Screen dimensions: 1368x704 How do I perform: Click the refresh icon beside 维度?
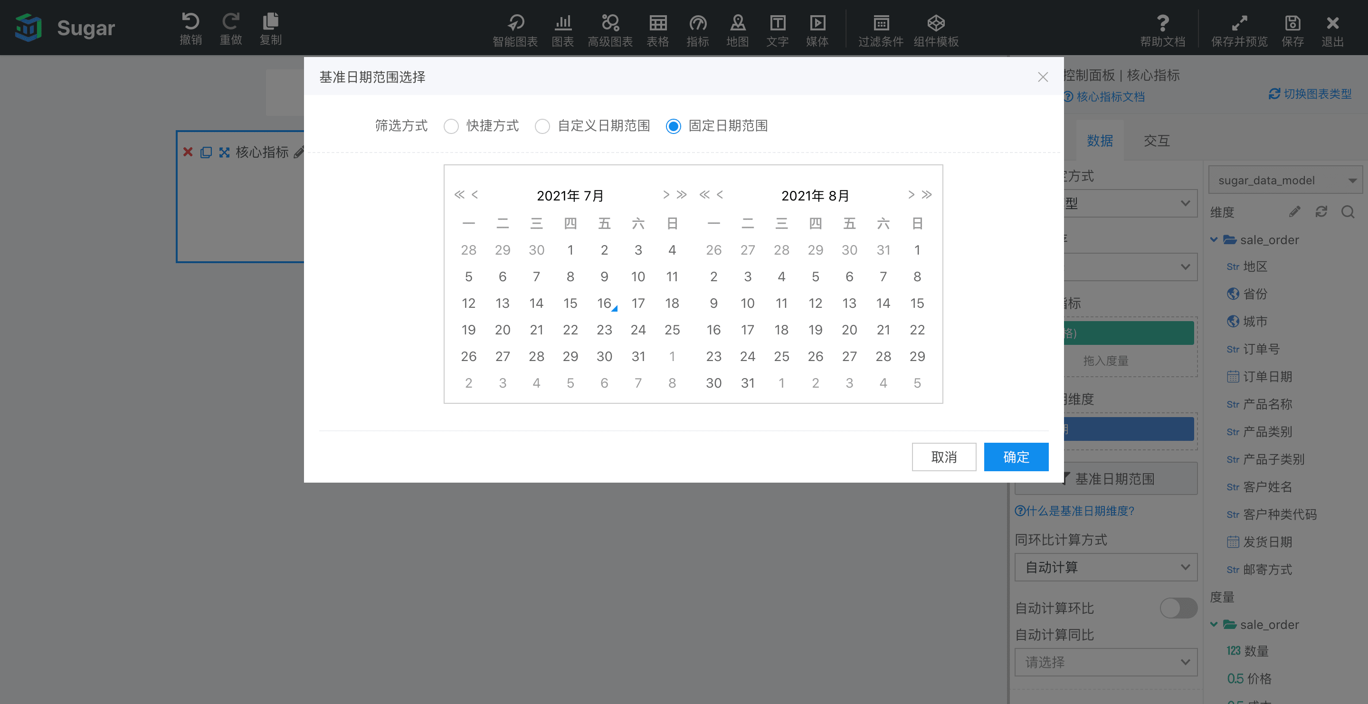point(1320,212)
